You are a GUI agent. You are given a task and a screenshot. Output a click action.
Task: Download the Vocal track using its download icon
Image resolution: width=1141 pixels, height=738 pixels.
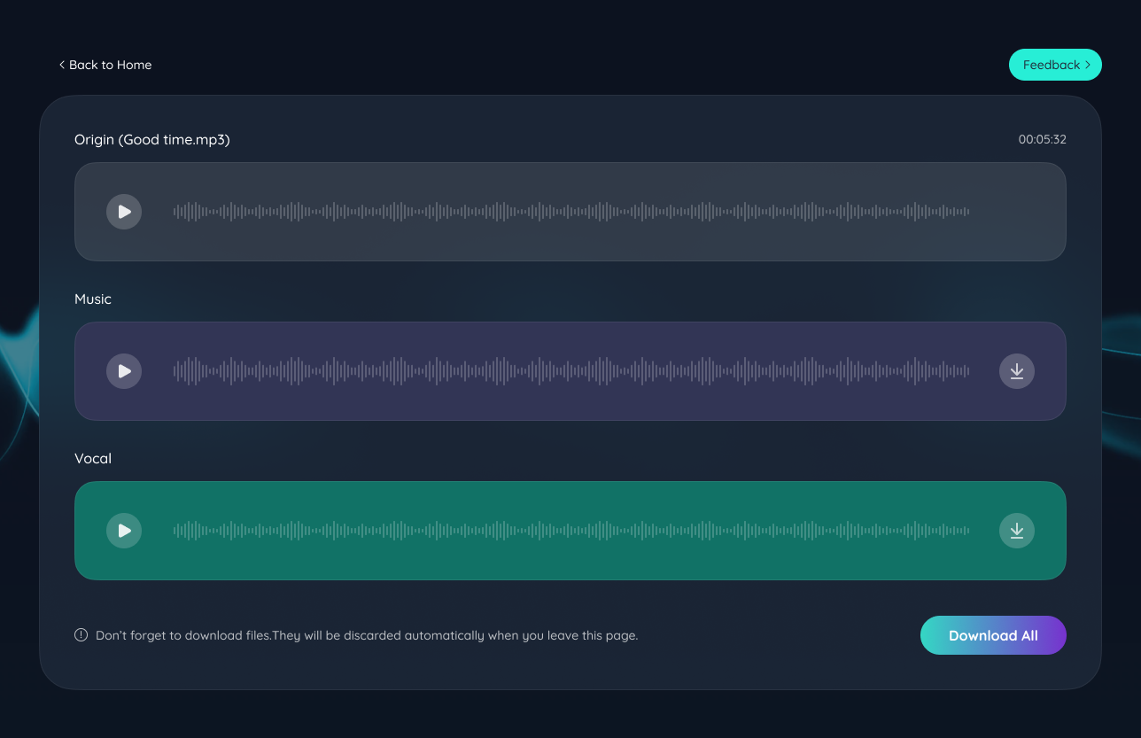coord(1016,530)
